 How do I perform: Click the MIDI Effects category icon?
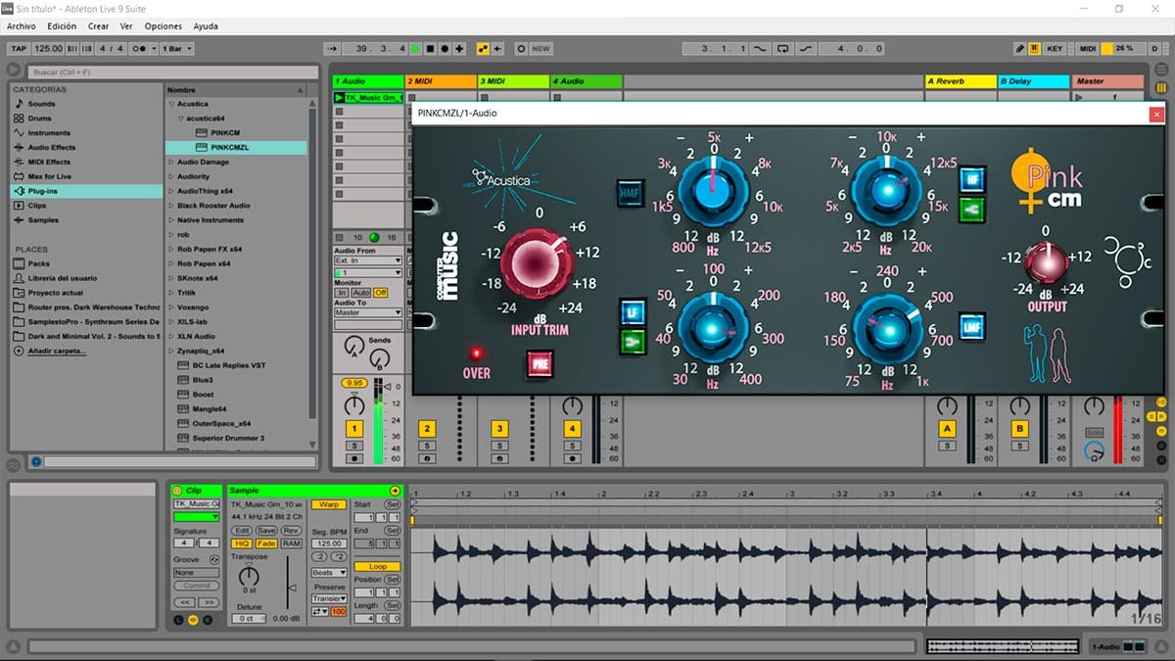click(x=19, y=163)
